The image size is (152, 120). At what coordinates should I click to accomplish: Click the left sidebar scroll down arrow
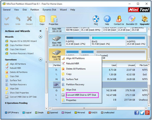(46, 109)
